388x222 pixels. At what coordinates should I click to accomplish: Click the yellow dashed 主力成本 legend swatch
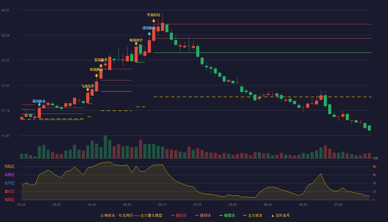(245, 215)
